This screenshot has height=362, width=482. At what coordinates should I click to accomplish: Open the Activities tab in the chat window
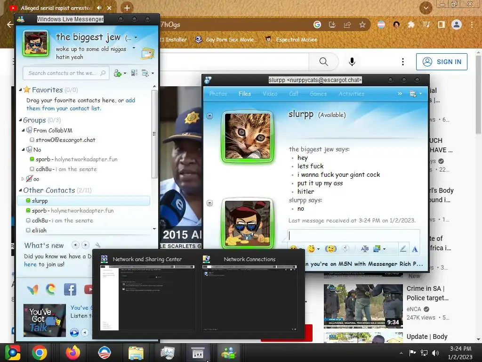tap(351, 94)
